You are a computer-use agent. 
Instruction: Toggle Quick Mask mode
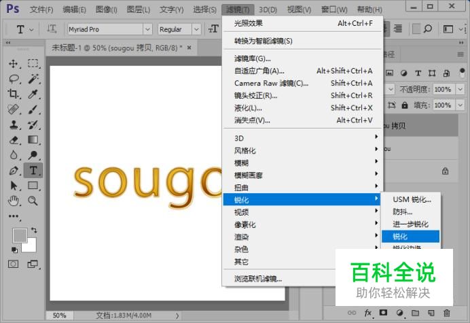(x=13, y=264)
